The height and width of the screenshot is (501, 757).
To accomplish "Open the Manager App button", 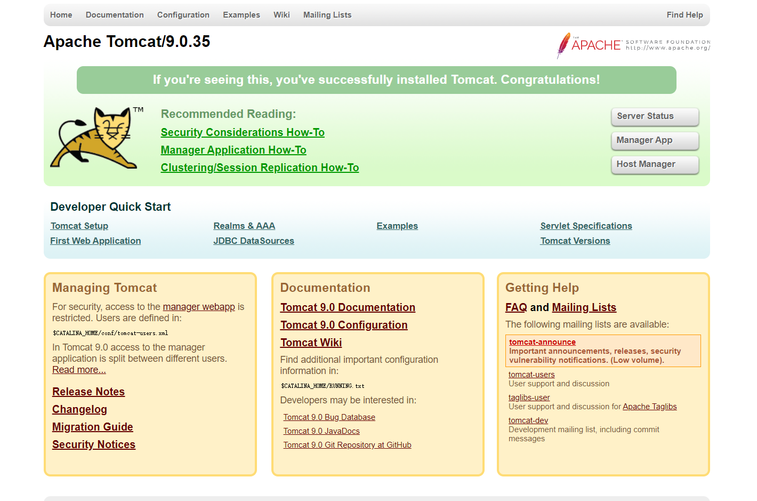I will (655, 140).
